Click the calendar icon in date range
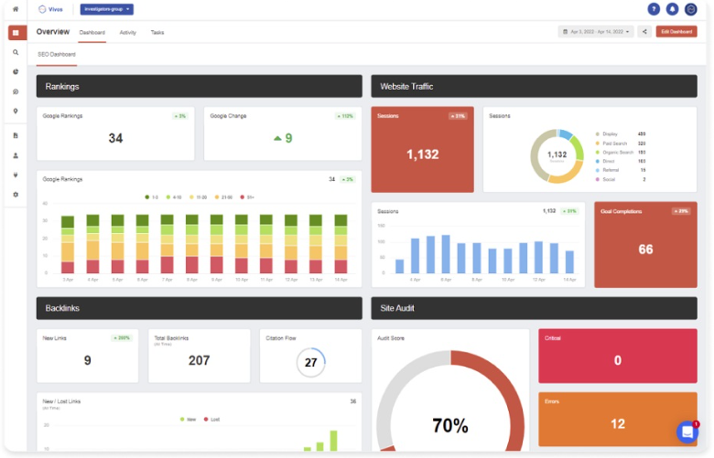714x458 pixels. coord(565,32)
